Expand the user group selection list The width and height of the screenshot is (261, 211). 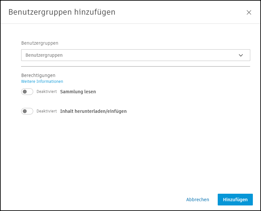point(136,55)
